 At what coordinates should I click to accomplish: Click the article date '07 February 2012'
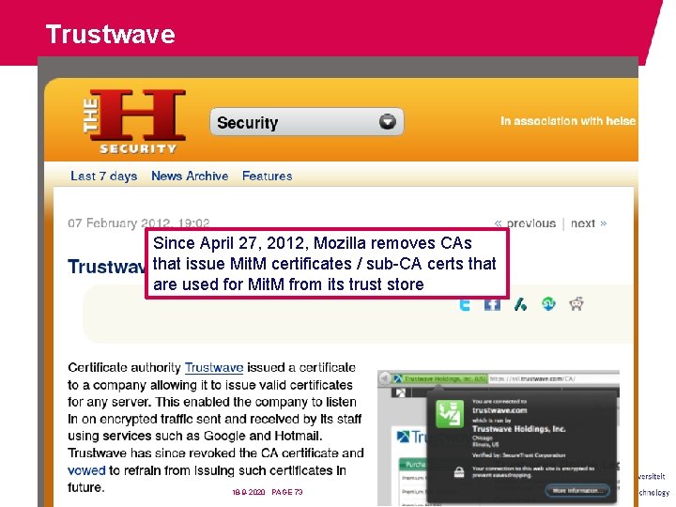(138, 223)
